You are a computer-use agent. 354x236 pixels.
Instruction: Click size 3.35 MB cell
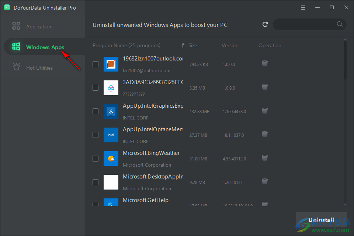[x=197, y=88]
